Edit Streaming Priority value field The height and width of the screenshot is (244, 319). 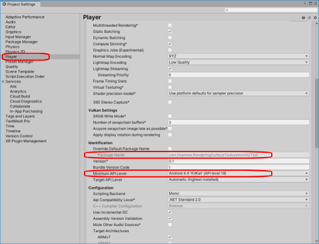[238, 75]
